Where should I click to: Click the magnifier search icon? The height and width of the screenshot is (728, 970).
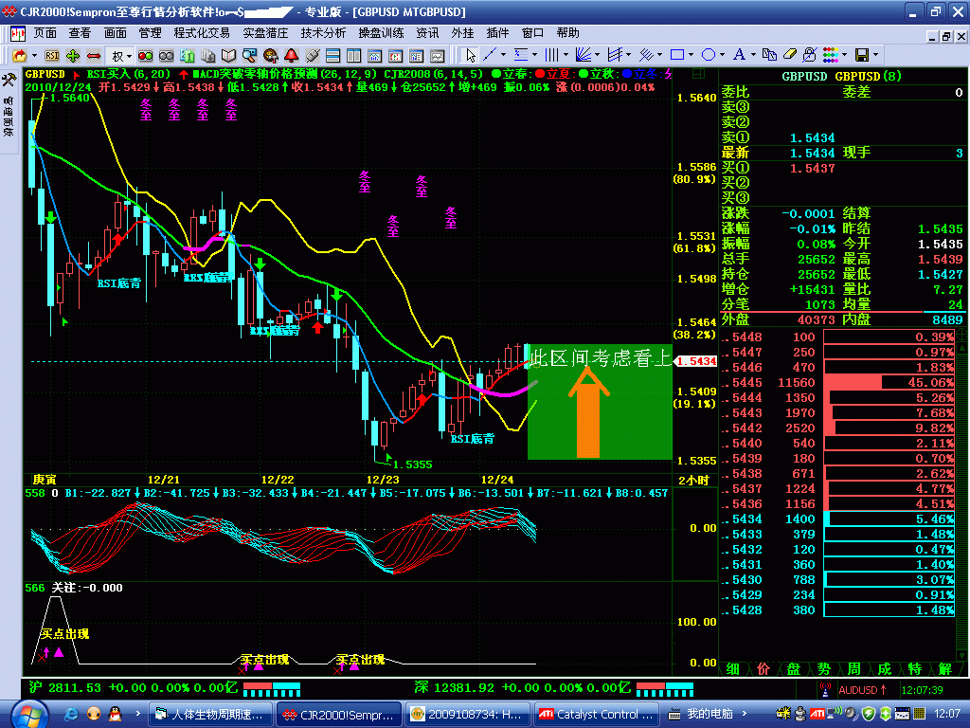coord(249,56)
